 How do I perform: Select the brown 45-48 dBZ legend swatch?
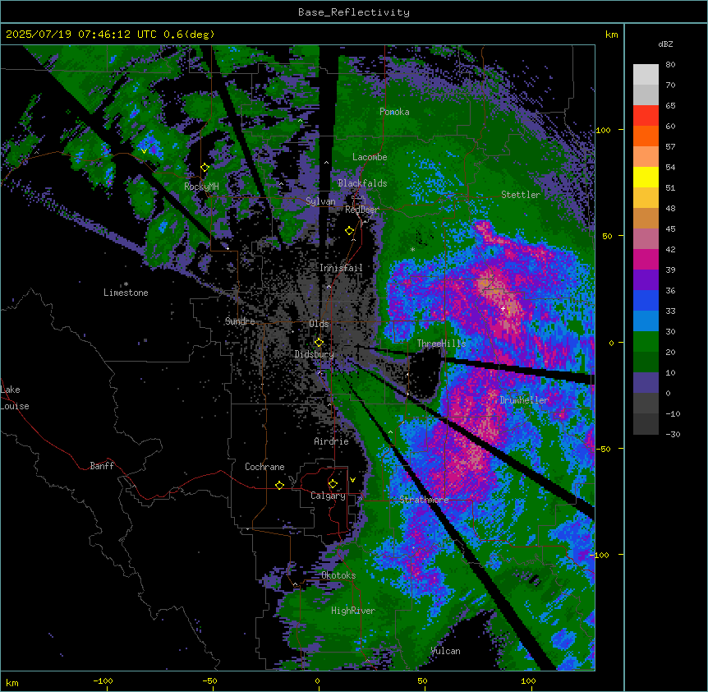pyautogui.click(x=646, y=218)
